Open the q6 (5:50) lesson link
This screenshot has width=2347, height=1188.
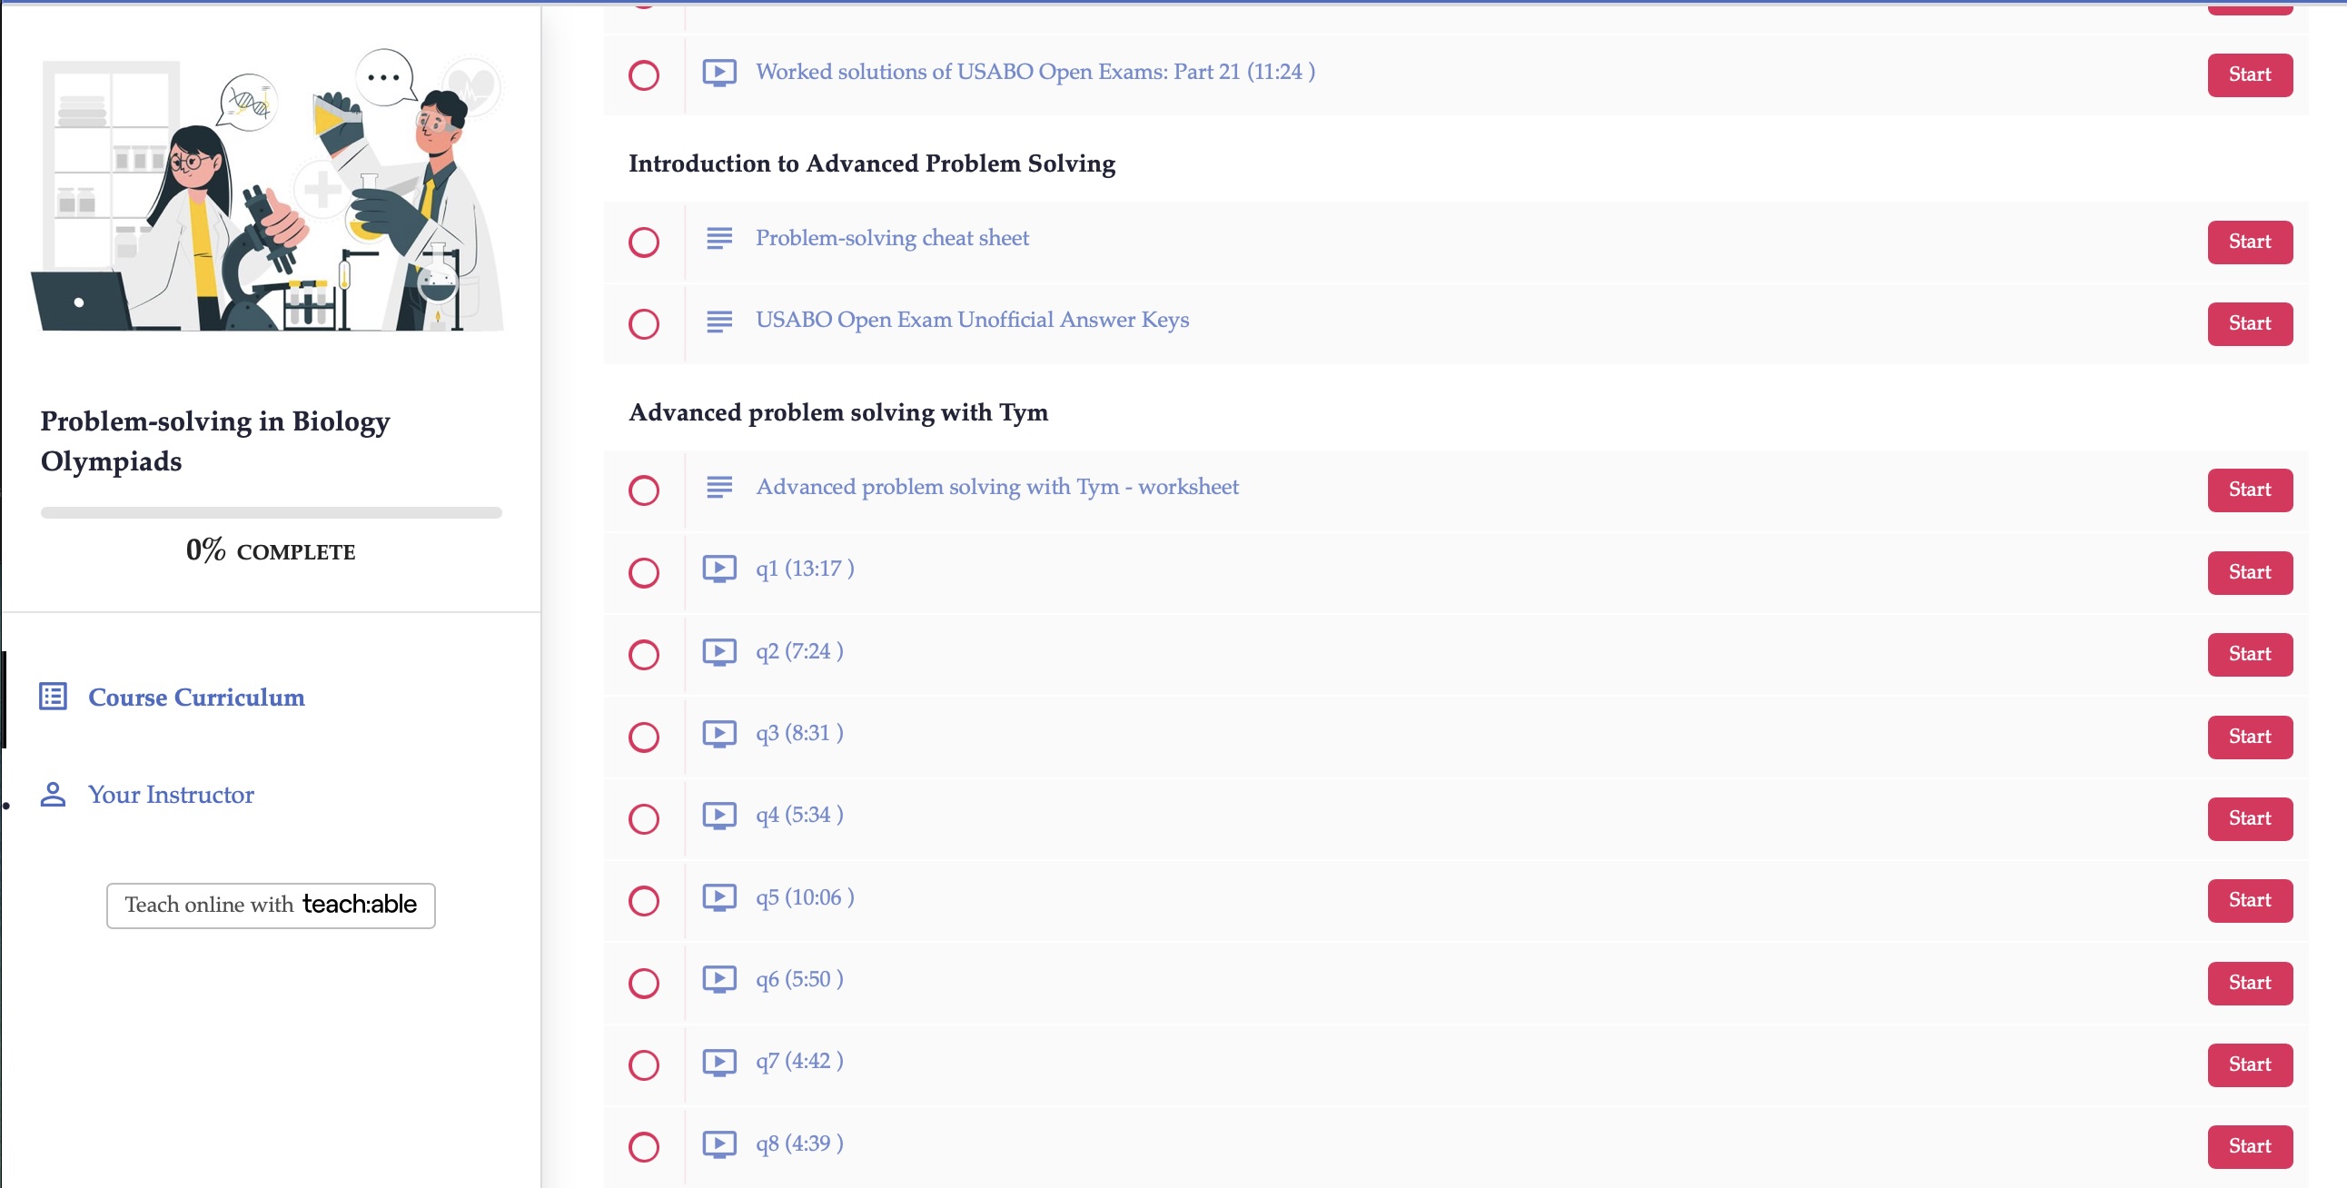(x=798, y=979)
